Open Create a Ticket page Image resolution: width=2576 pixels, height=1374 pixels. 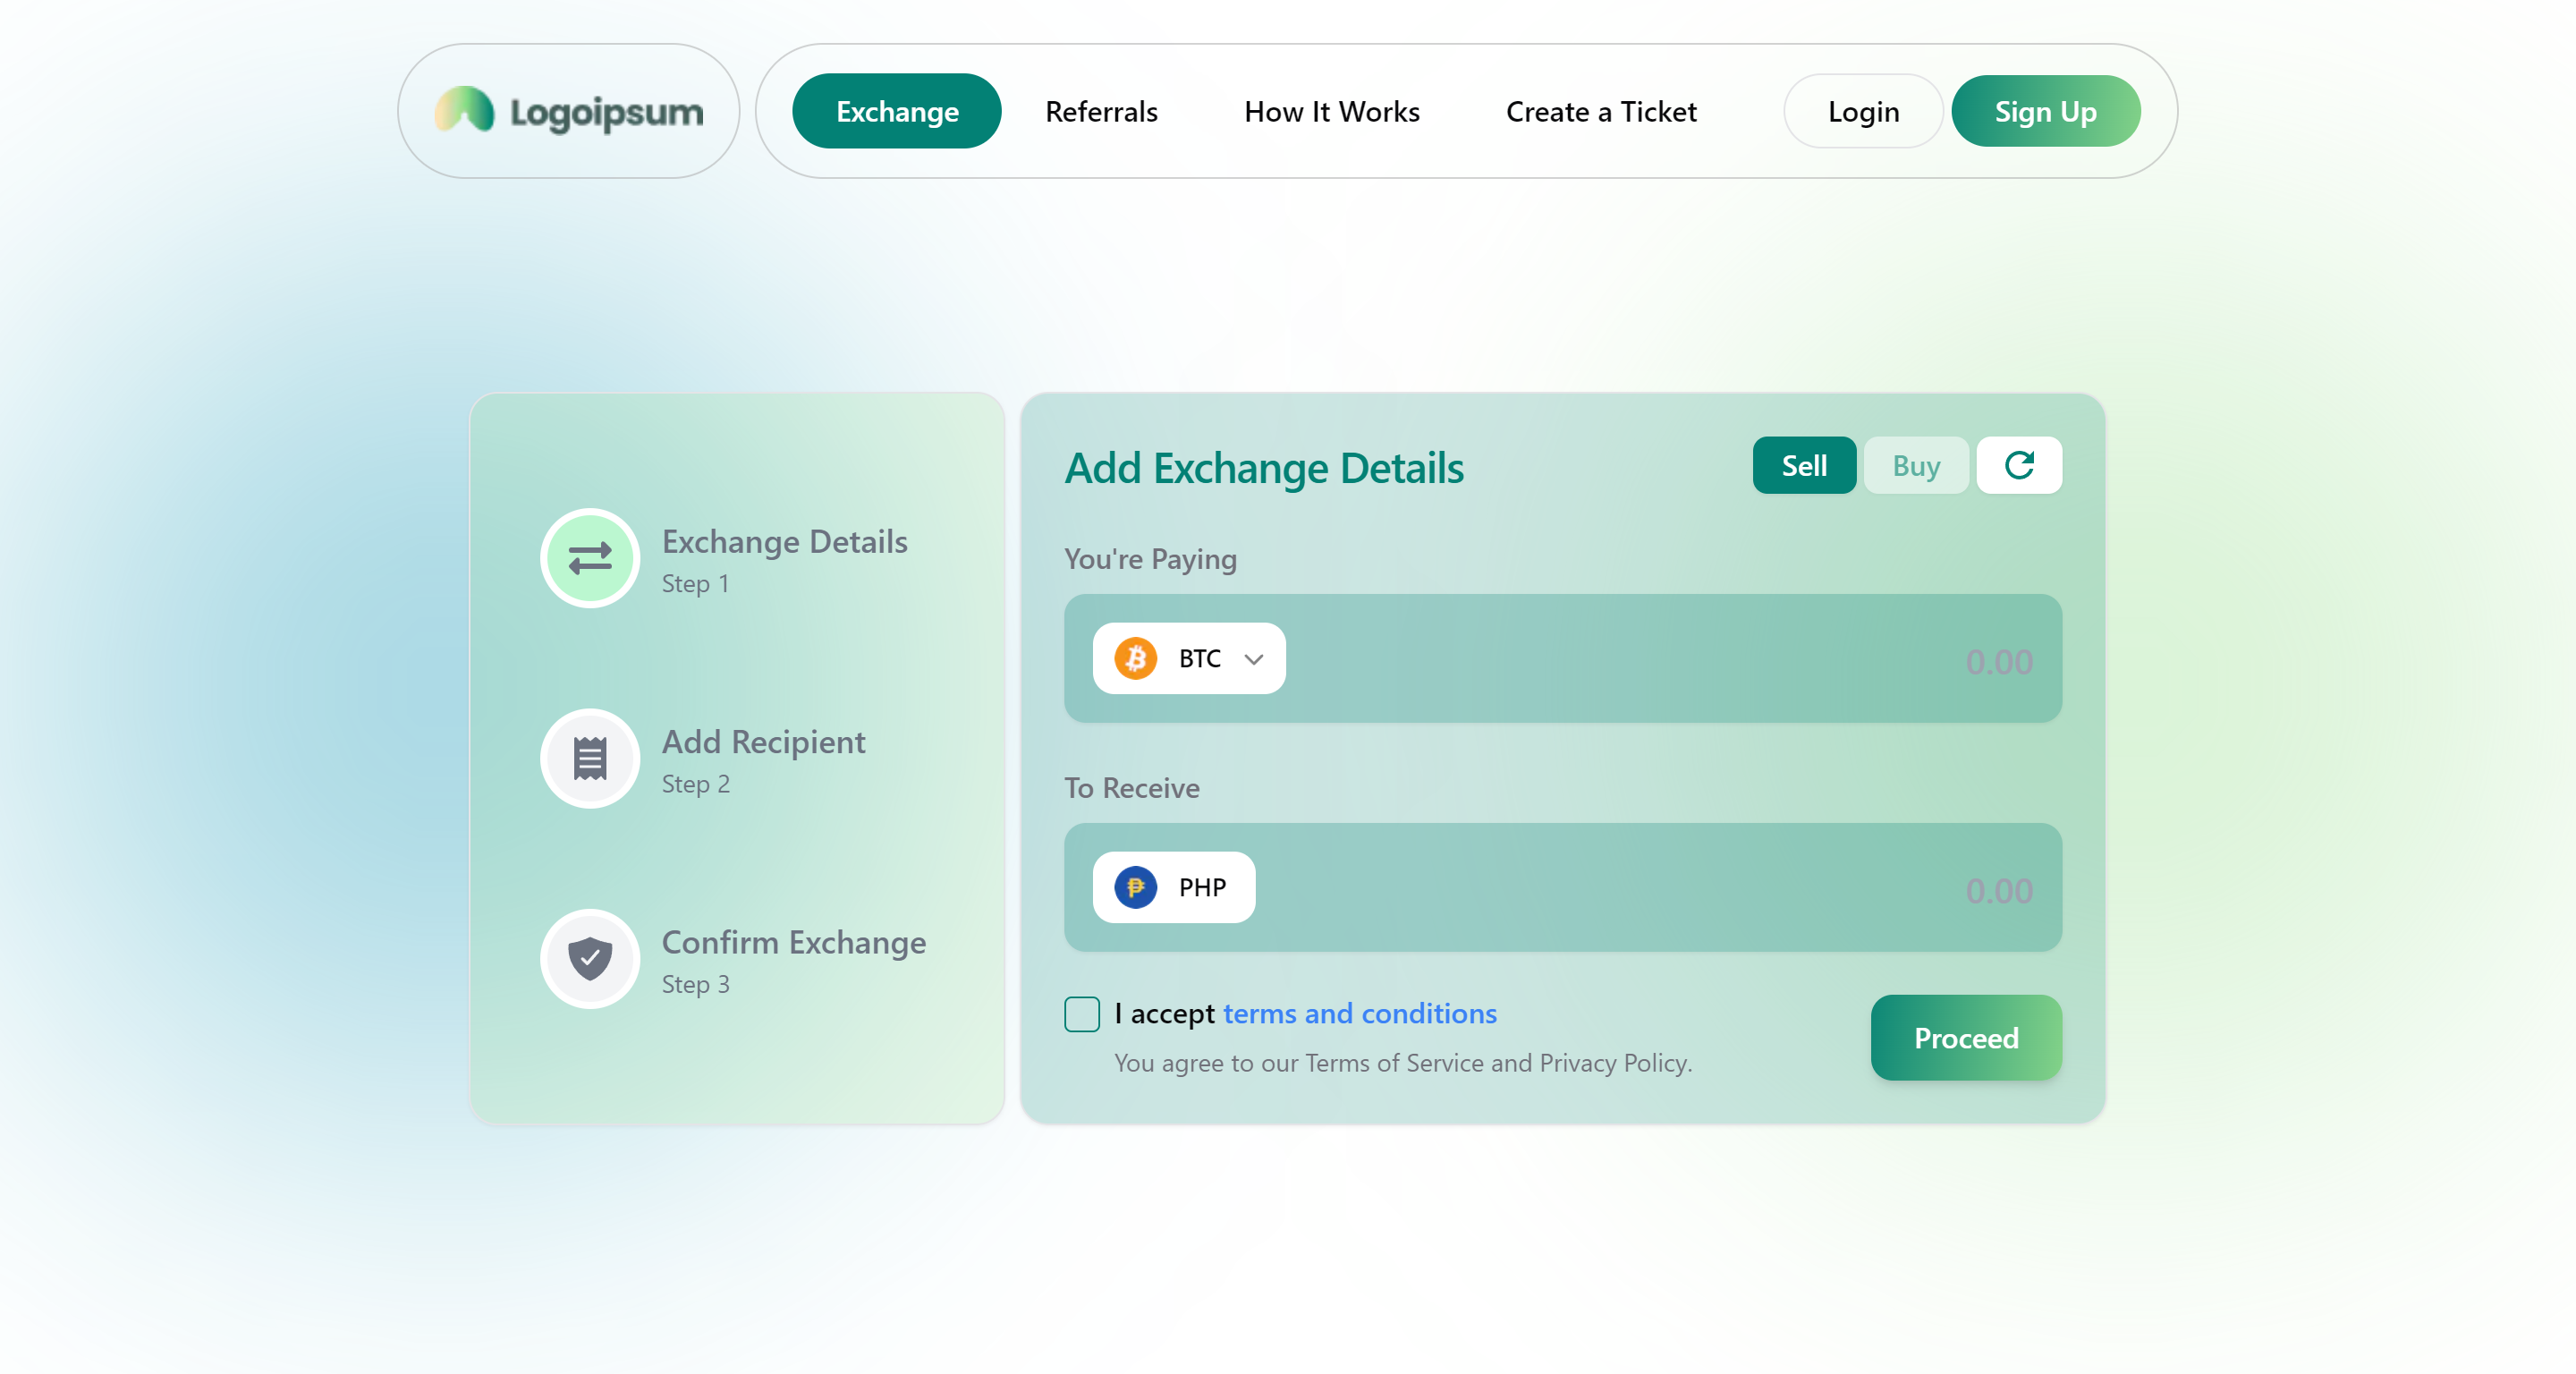click(x=1600, y=111)
